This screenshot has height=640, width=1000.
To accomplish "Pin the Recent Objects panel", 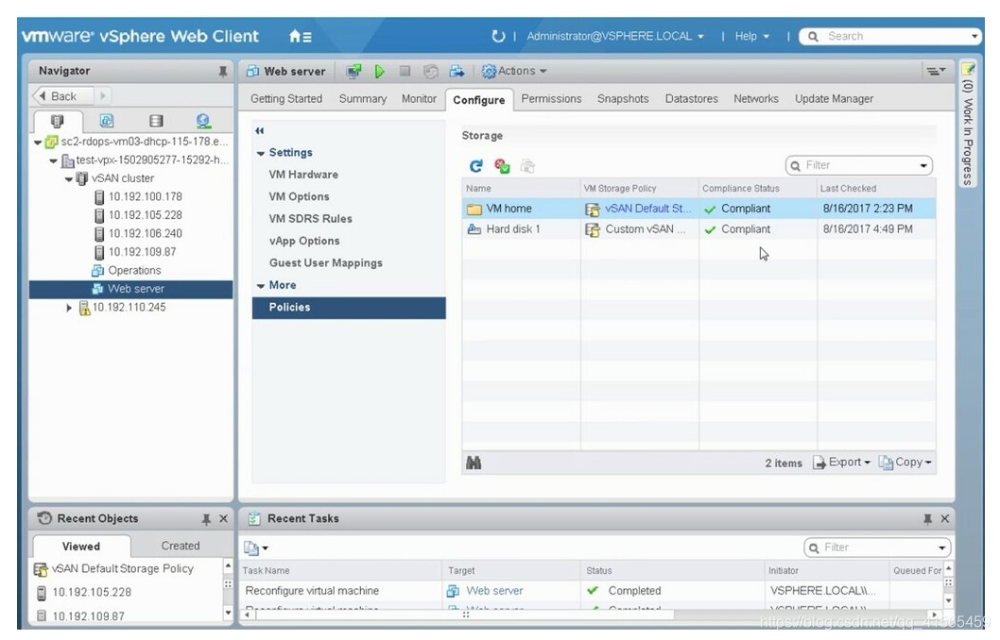I will click(206, 519).
